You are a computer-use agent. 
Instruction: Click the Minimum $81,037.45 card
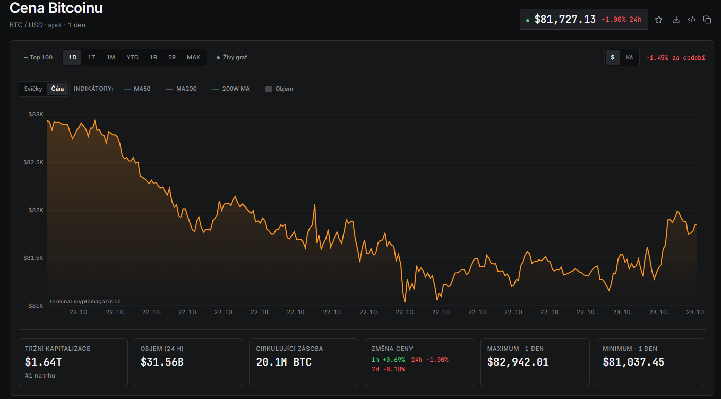click(x=650, y=362)
